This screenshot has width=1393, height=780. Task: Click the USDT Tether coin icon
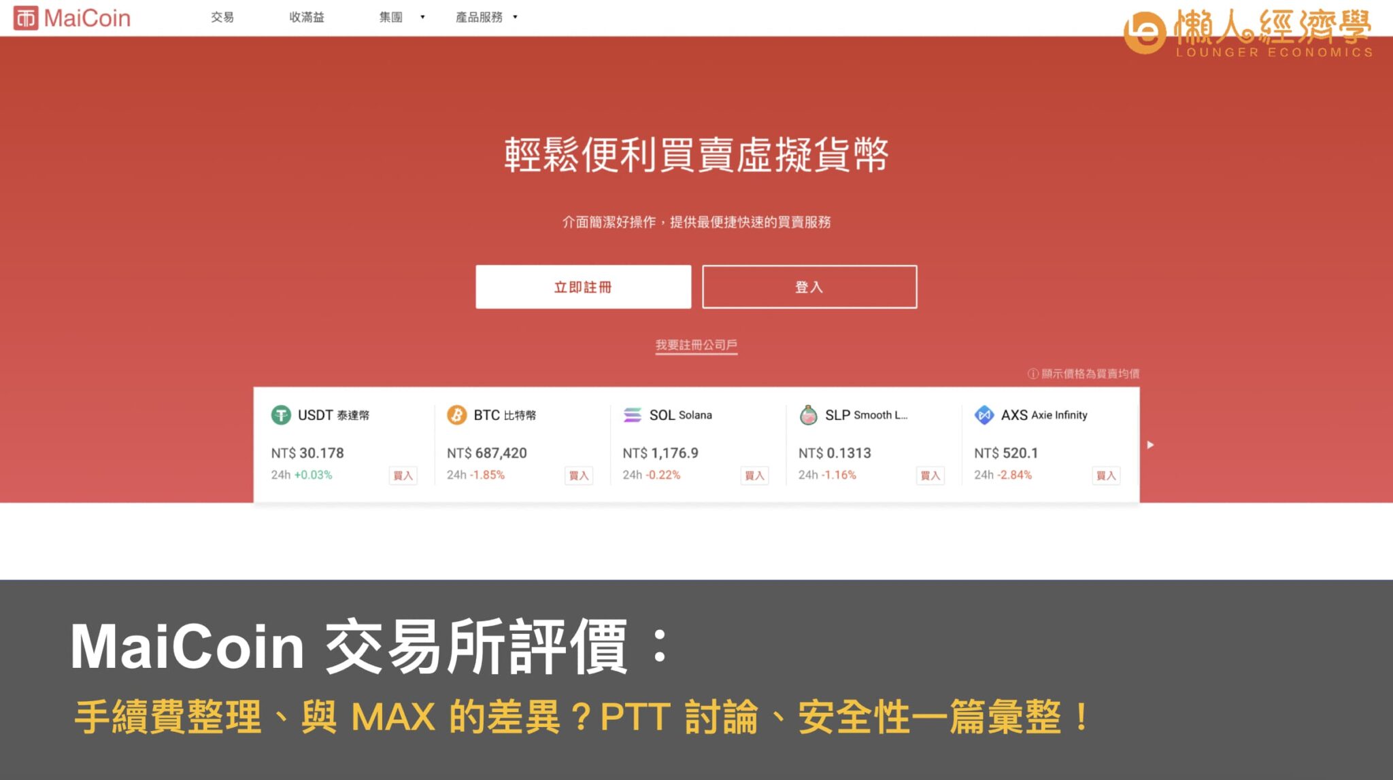click(x=281, y=414)
